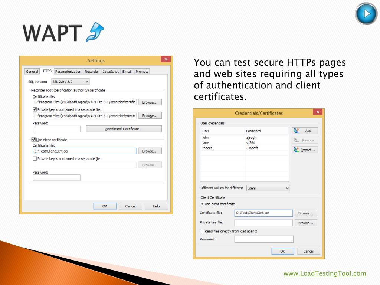The height and width of the screenshot is (285, 380).
Task: Click the blue play button icon
Action: click(x=366, y=14)
